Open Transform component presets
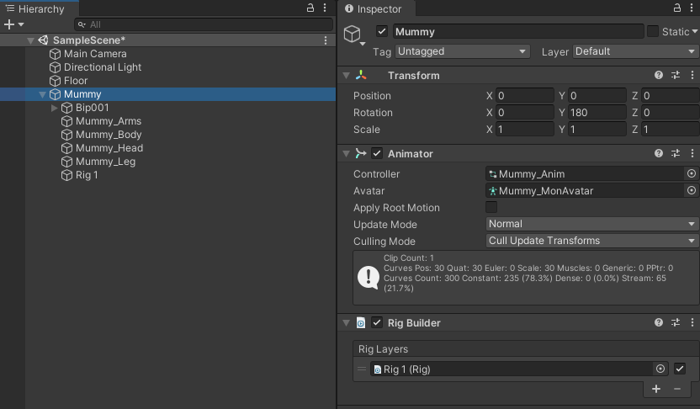 pos(676,75)
